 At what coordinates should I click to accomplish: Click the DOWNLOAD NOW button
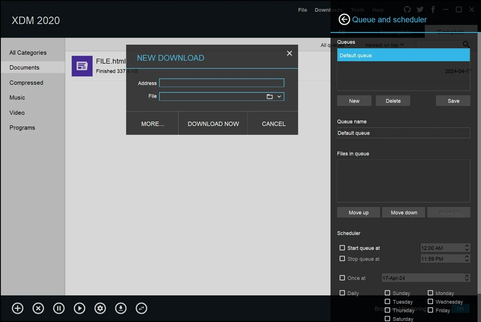click(x=213, y=124)
